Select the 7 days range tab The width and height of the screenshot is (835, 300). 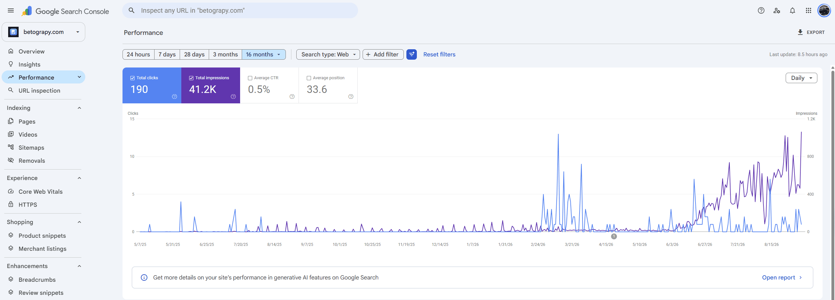167,54
